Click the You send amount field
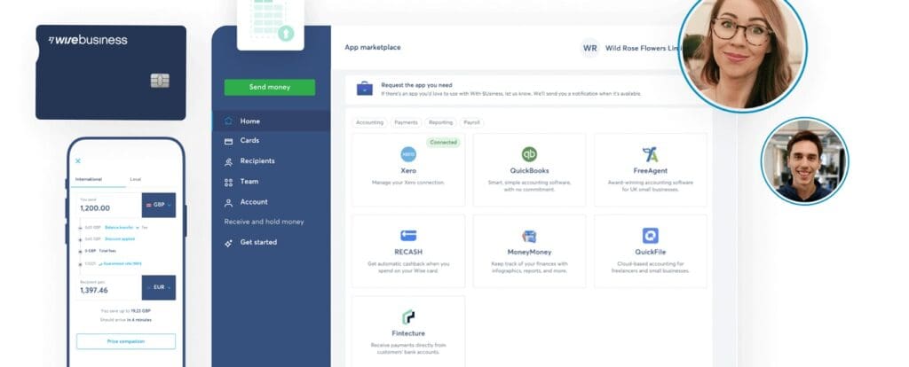This screenshot has width=909, height=367. [110, 205]
